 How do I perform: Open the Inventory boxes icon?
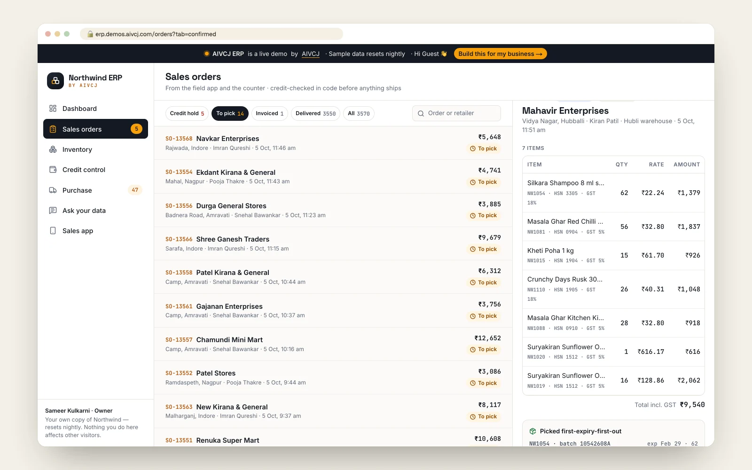click(x=53, y=149)
